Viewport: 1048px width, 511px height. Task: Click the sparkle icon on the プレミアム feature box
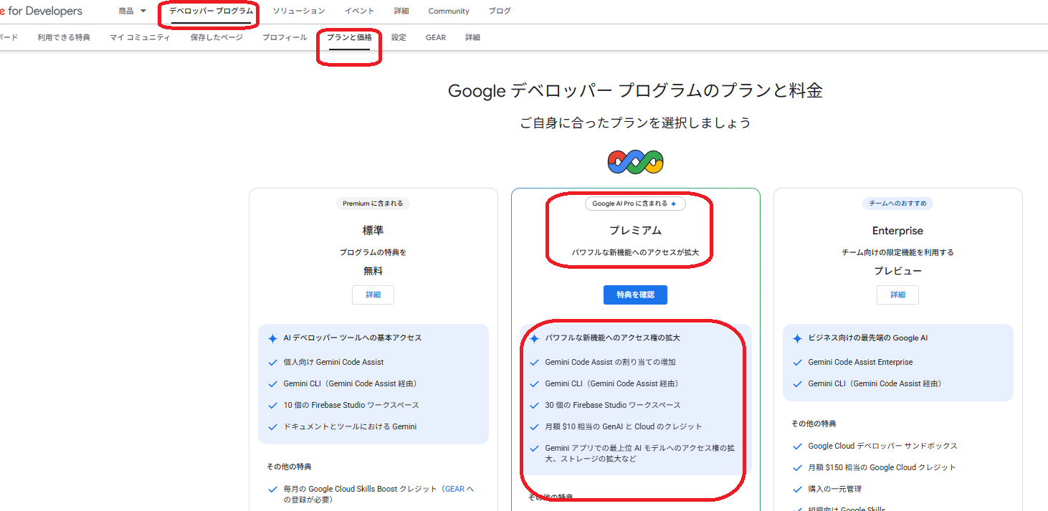point(533,338)
